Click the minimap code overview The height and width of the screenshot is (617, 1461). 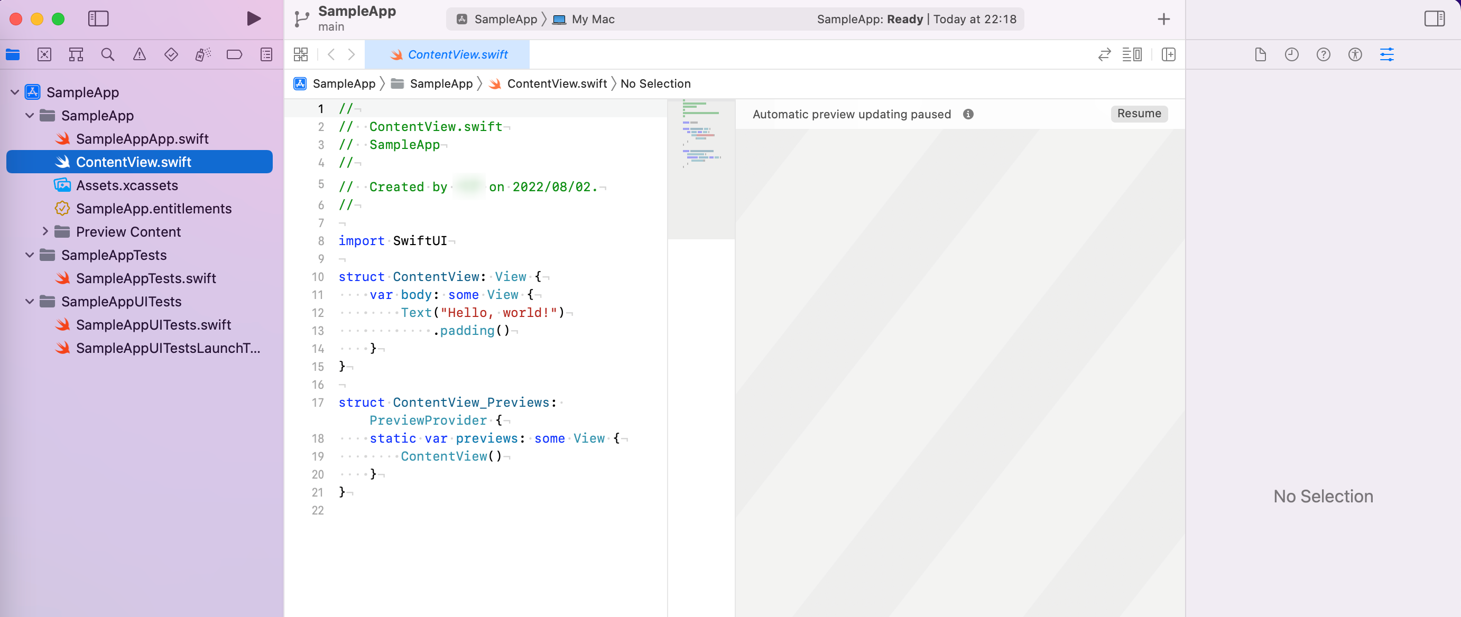coord(701,169)
